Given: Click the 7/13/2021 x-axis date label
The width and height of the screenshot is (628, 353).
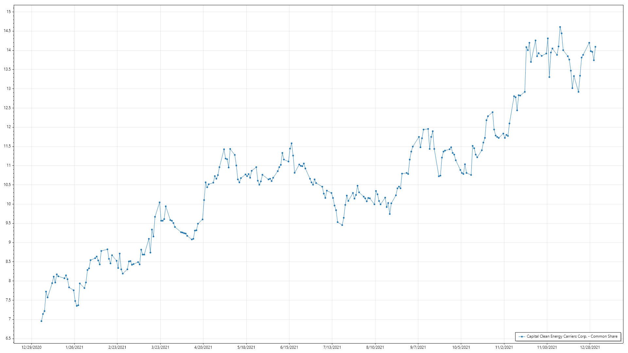Looking at the screenshot, I should 332,347.
